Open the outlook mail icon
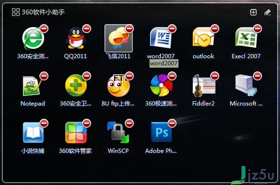This screenshot has height=185, width=280. click(203, 37)
